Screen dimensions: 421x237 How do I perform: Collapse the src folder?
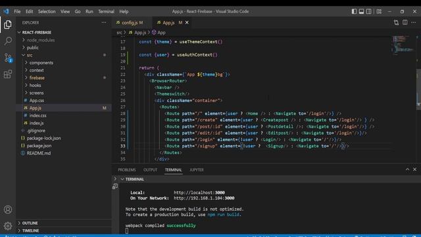(x=64, y=55)
